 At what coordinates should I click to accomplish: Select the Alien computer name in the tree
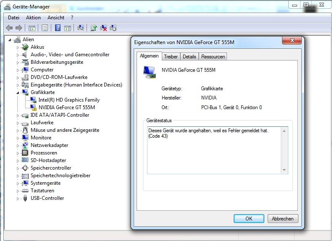pos(28,39)
